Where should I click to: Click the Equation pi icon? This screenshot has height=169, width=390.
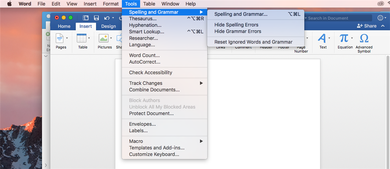(344, 38)
